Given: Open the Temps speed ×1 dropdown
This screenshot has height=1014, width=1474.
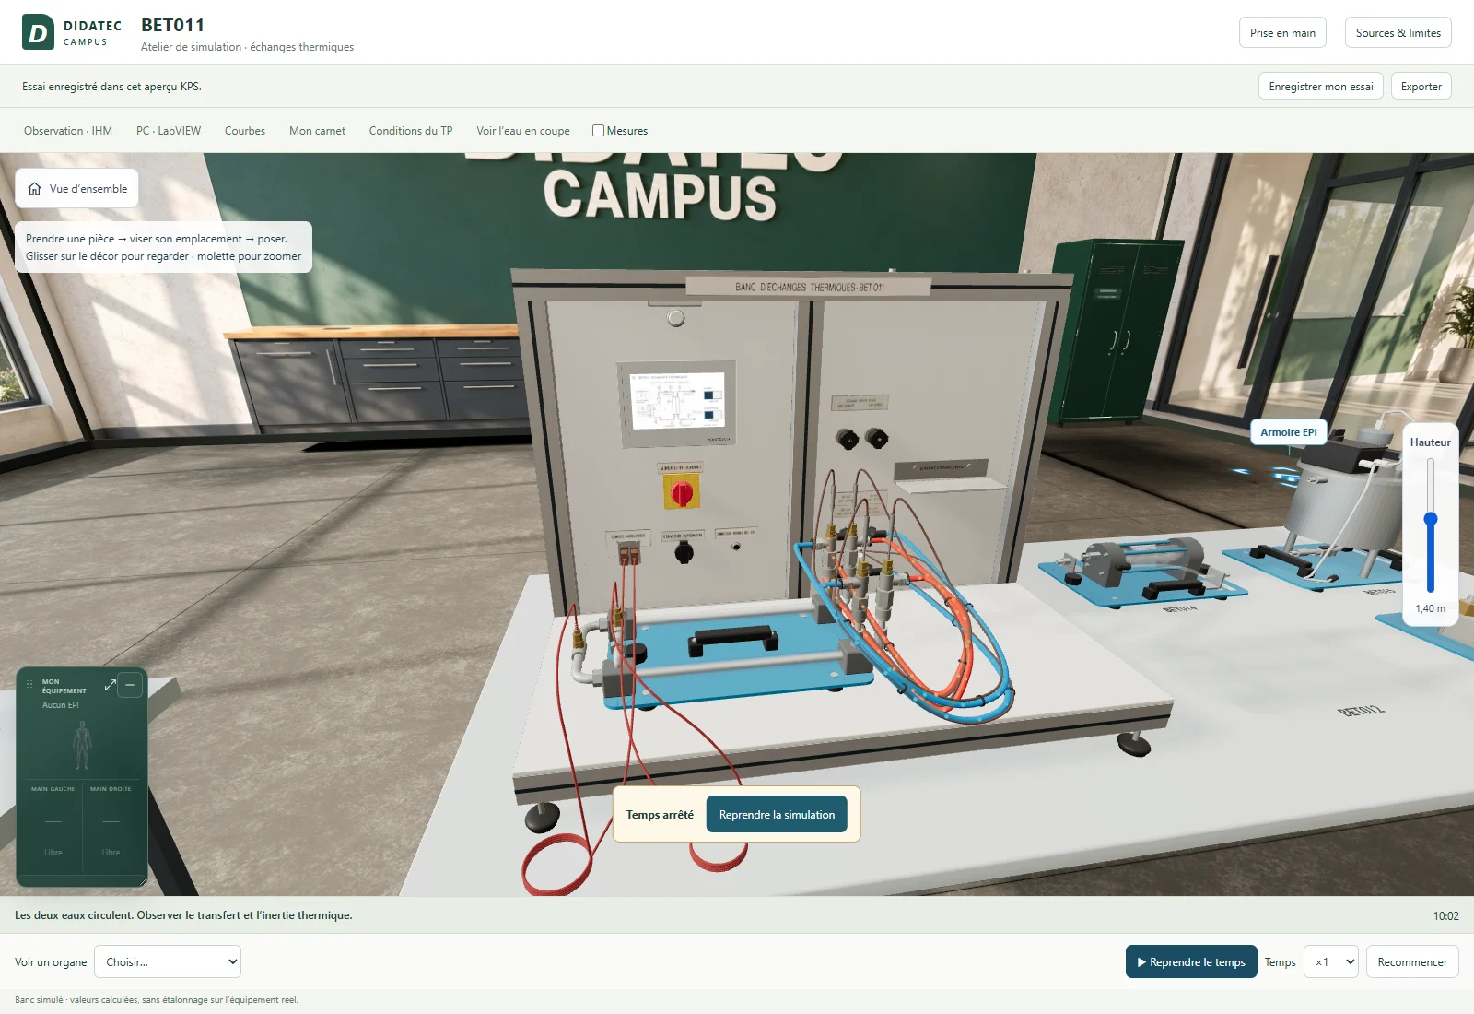Looking at the screenshot, I should coord(1331,961).
